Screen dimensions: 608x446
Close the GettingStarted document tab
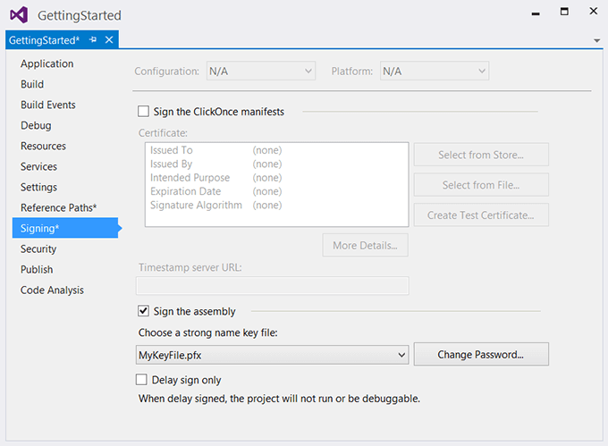109,39
